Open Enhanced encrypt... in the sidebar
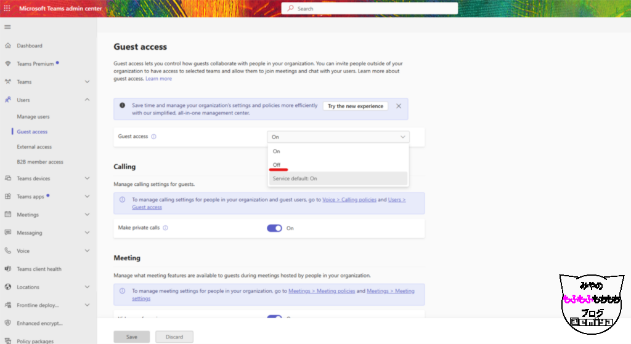This screenshot has height=344, width=631. [x=39, y=323]
